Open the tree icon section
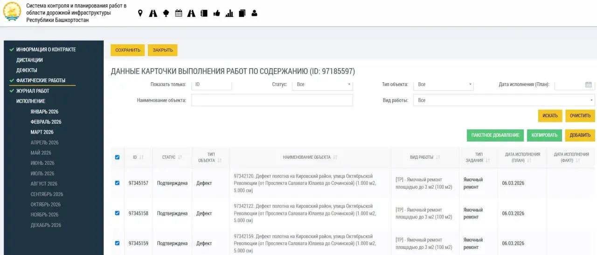The width and height of the screenshot is (597, 255). (x=166, y=14)
